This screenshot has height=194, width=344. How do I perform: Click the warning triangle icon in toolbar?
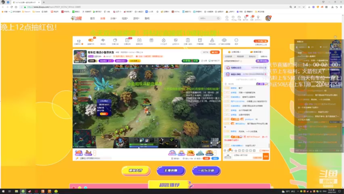tap(212, 40)
